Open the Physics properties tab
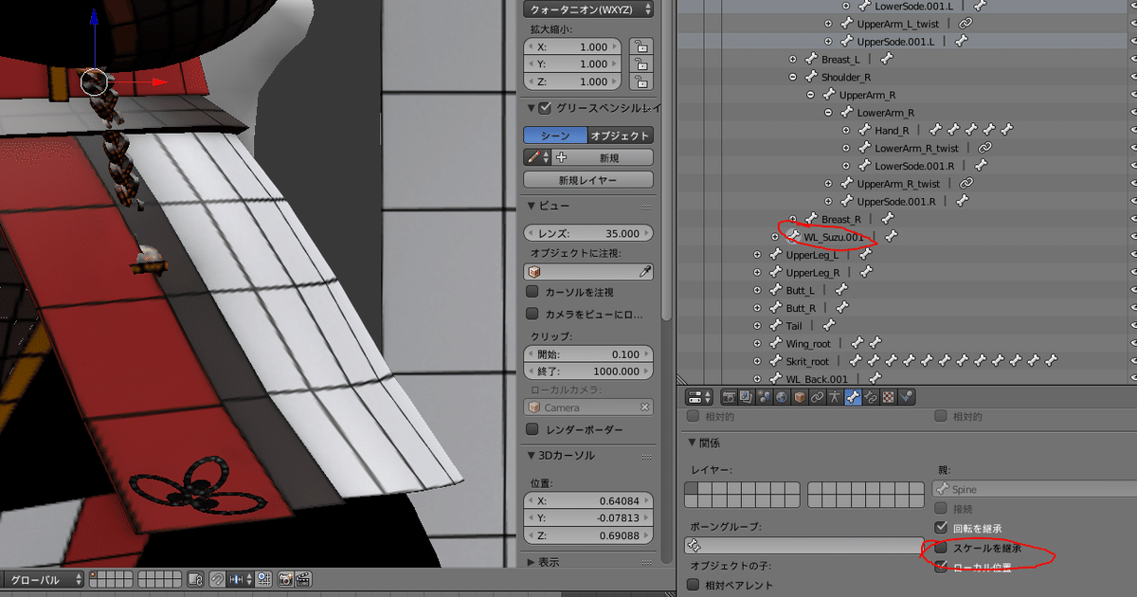1137x597 pixels. tap(907, 397)
